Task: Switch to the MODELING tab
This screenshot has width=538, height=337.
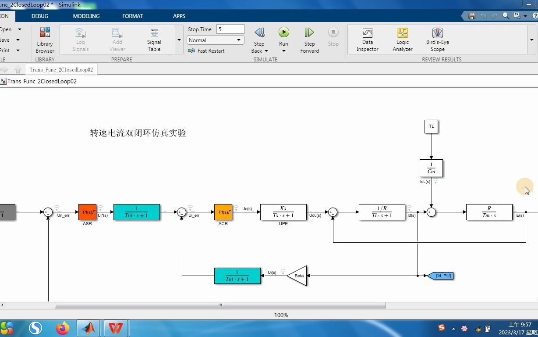Action: 86,16
